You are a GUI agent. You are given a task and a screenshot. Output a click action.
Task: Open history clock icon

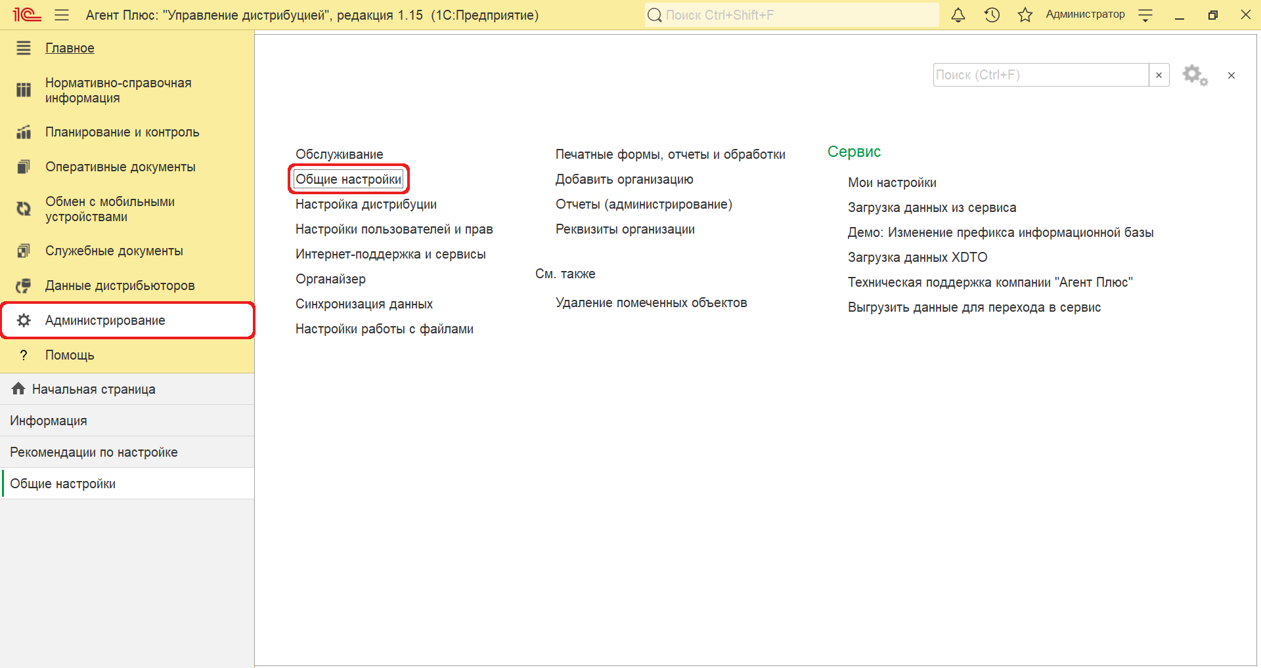(992, 14)
